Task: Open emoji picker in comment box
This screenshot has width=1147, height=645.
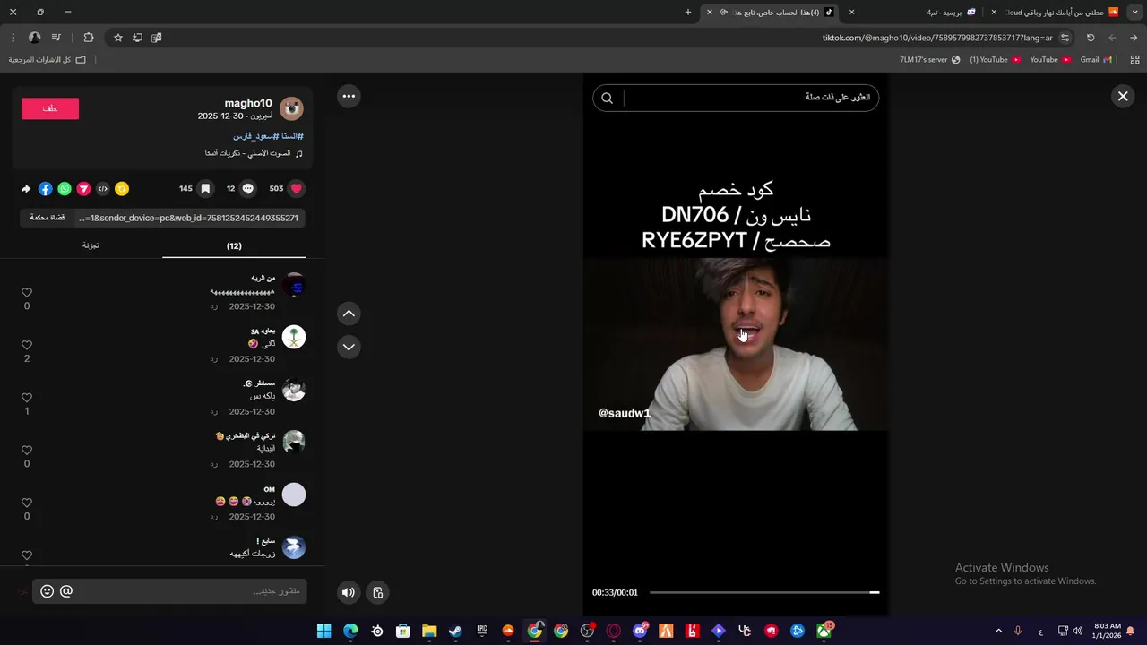Action: pos(47,591)
